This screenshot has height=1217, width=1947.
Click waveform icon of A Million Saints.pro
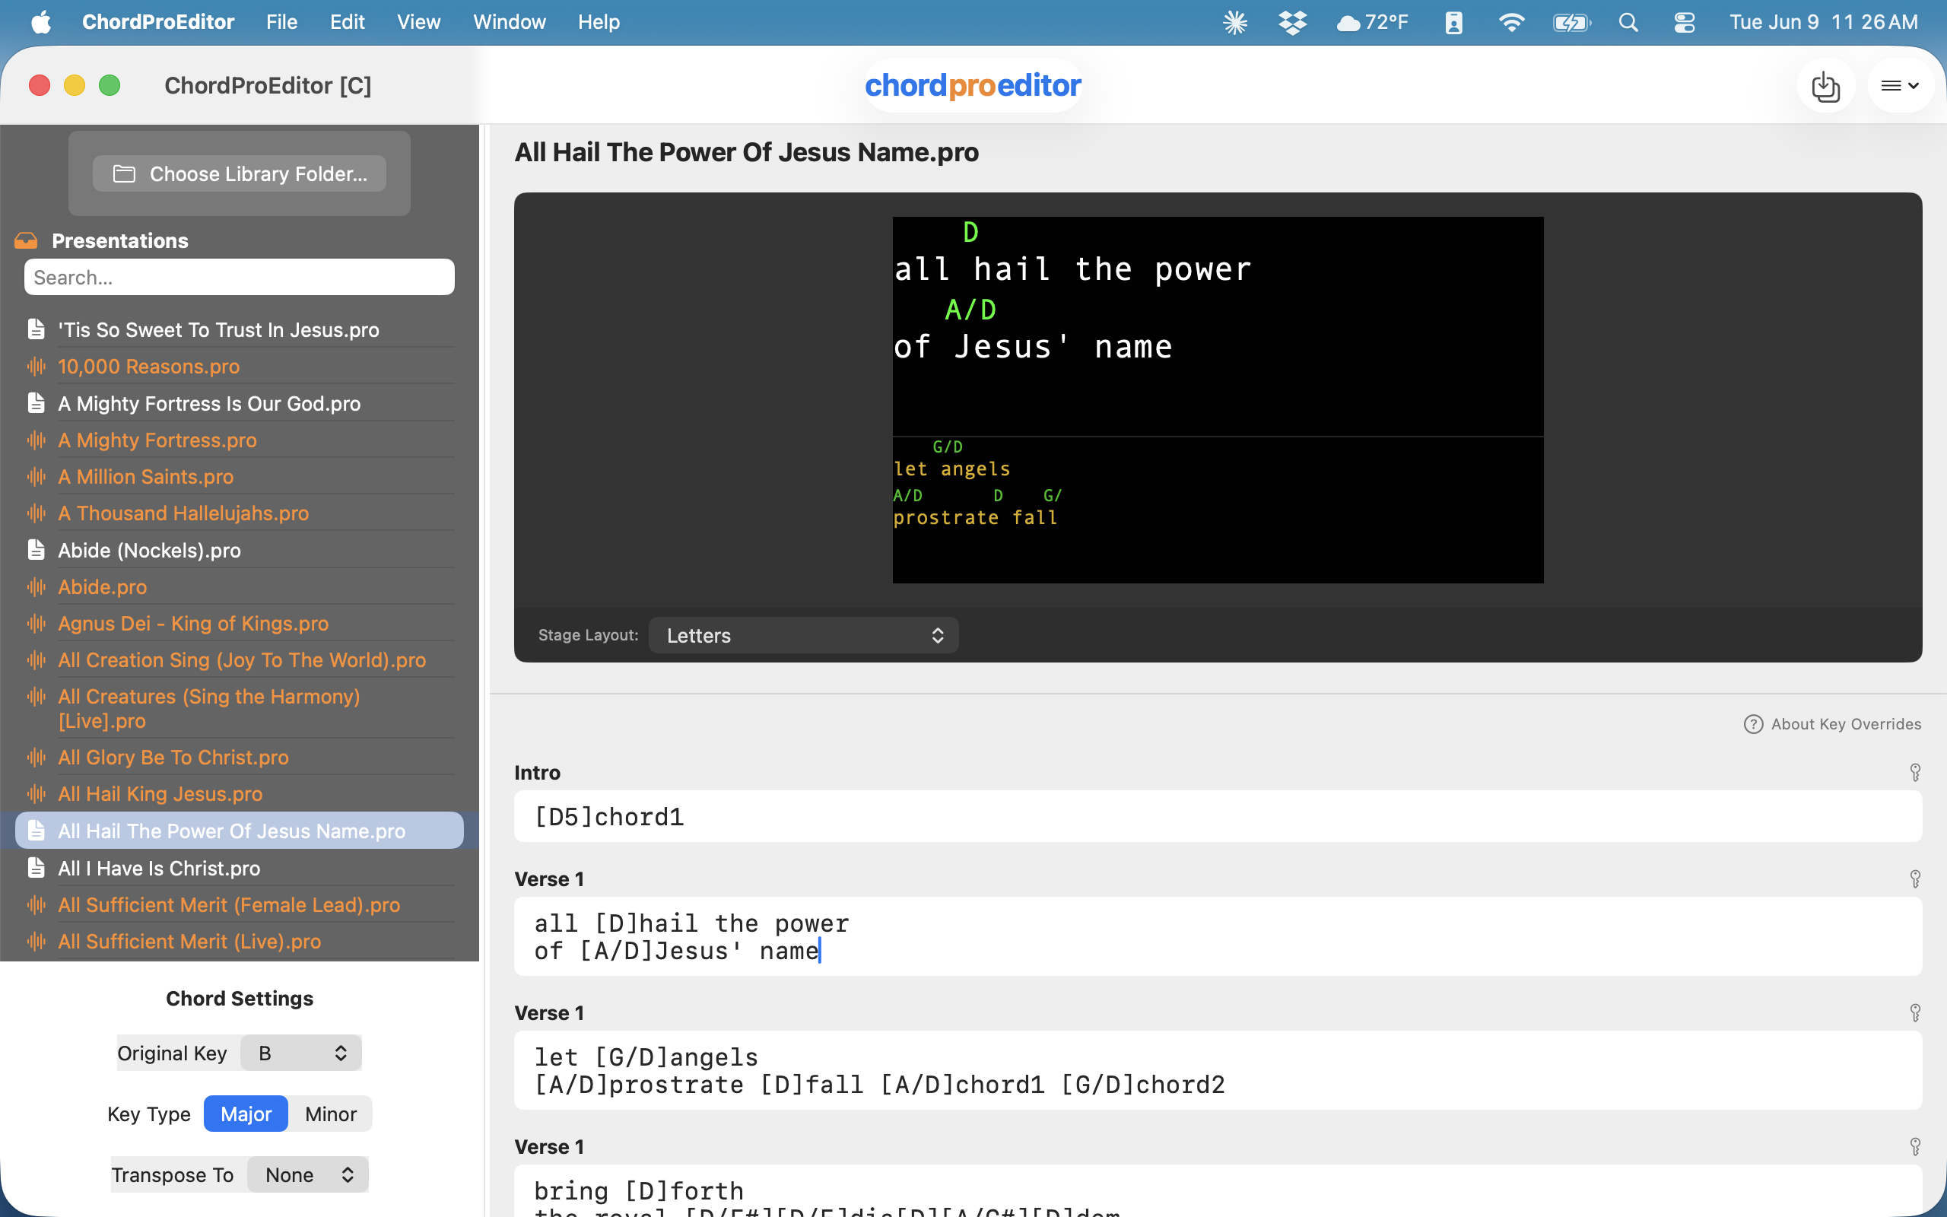pos(37,476)
